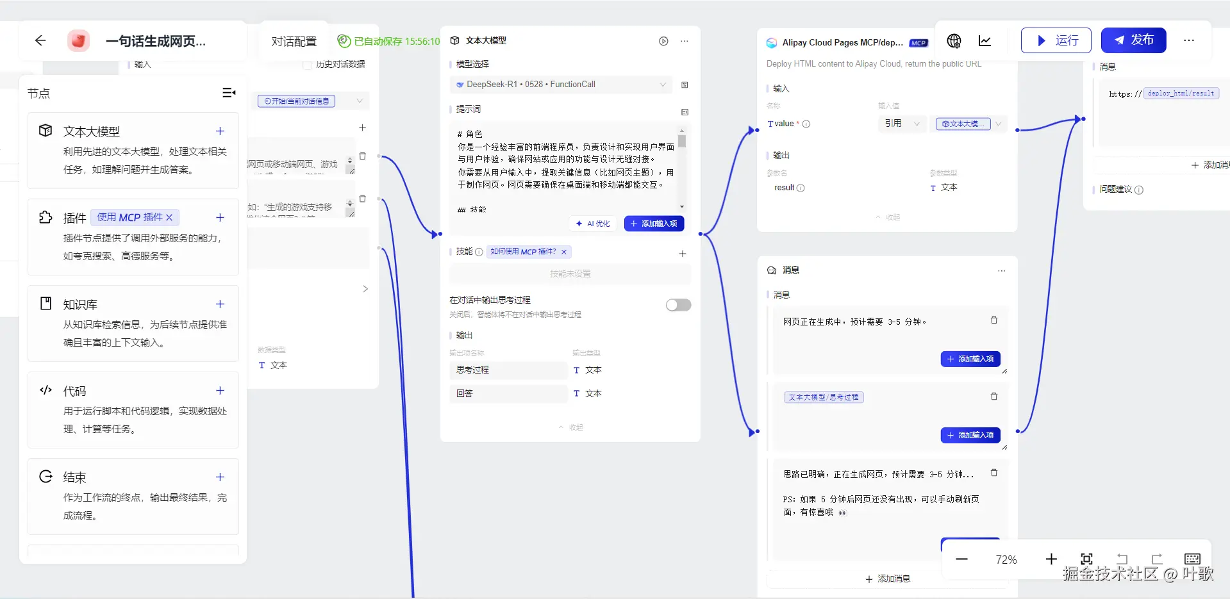Image resolution: width=1230 pixels, height=599 pixels.
Task: Select the 72% zoom level text
Action: pyautogui.click(x=1006, y=560)
